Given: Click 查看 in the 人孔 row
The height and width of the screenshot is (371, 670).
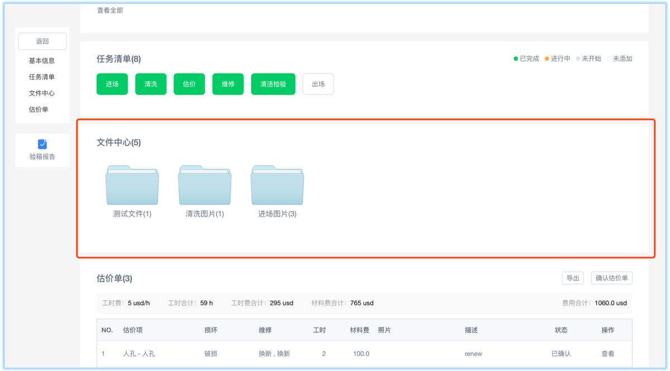Looking at the screenshot, I should coord(608,354).
